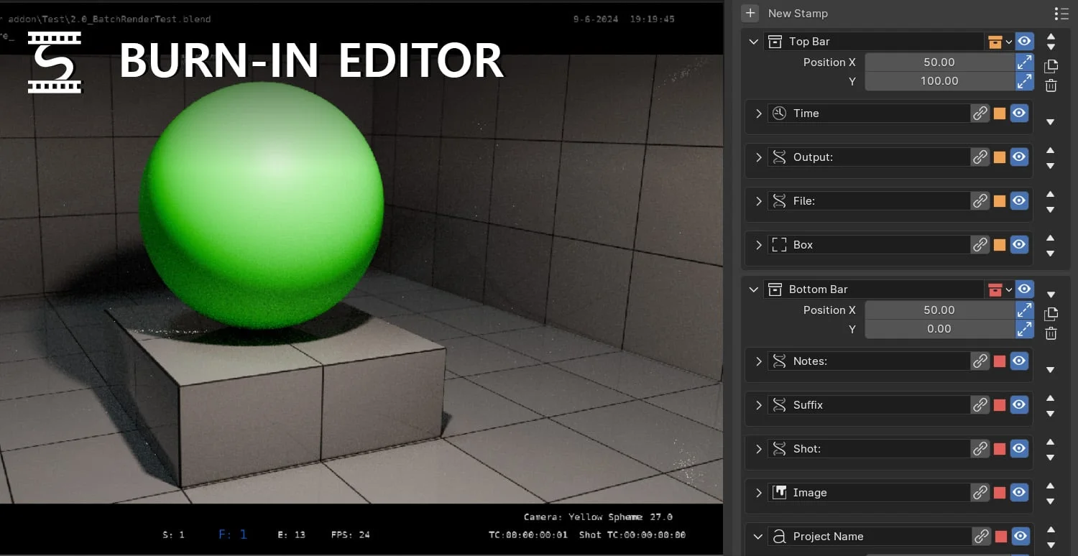Expand the File stamp settings
1078x556 pixels.
pos(758,200)
